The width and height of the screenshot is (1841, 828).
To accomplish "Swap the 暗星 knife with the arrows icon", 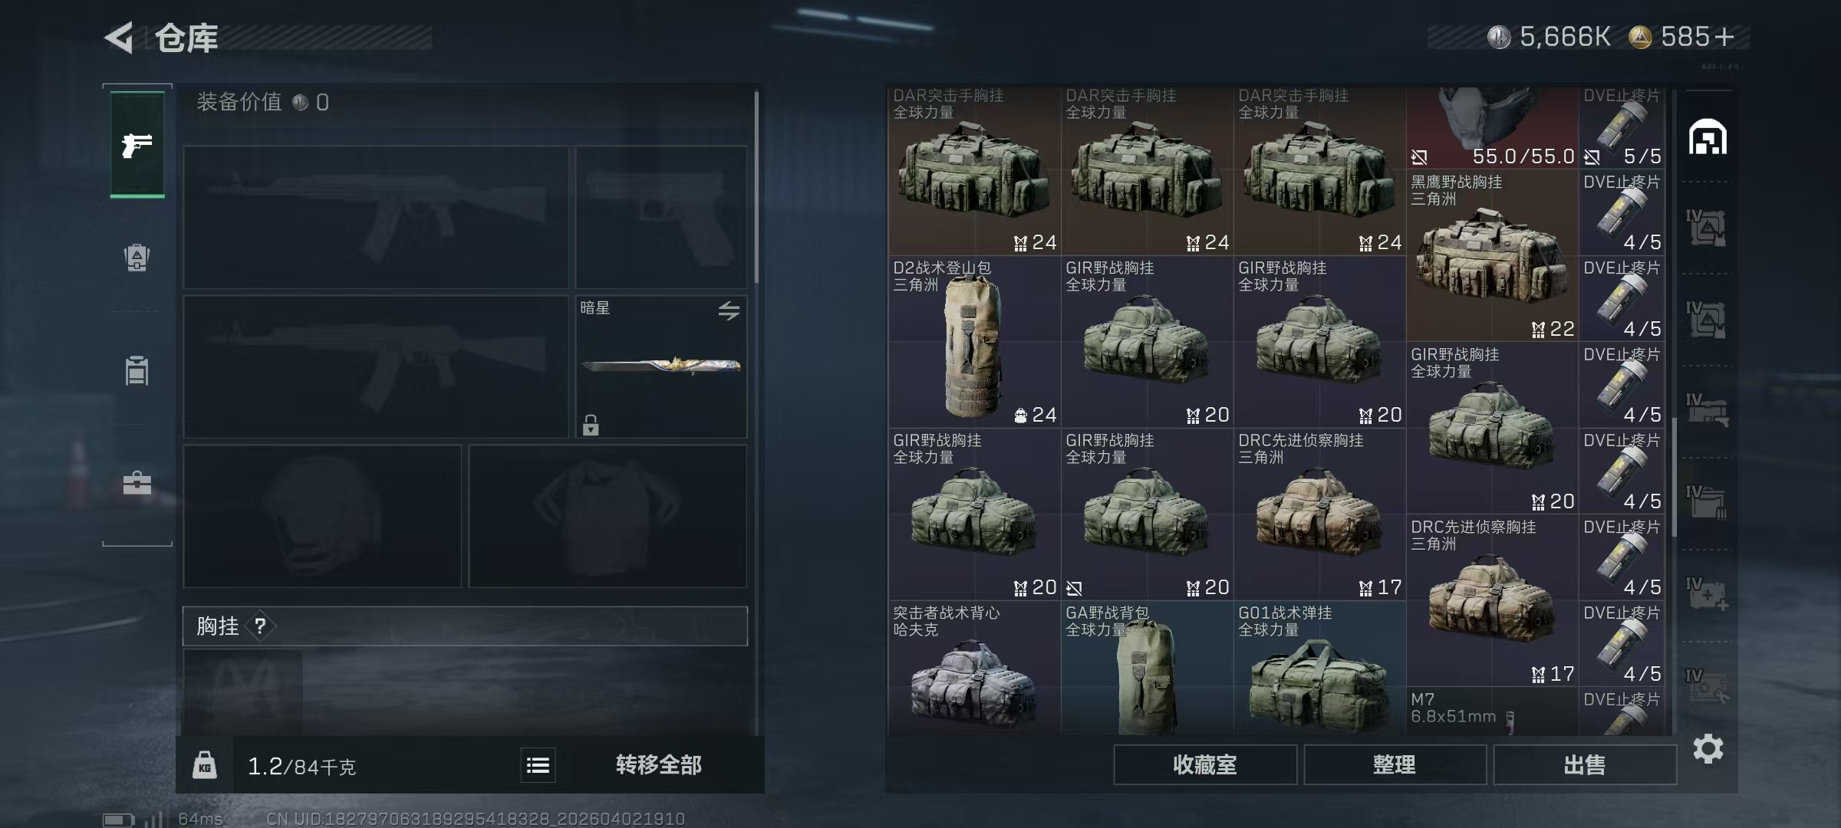I will click(x=729, y=310).
